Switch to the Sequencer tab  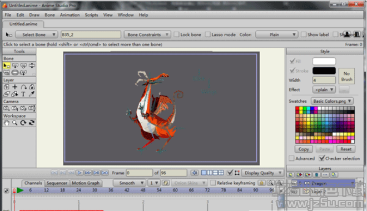57,183
